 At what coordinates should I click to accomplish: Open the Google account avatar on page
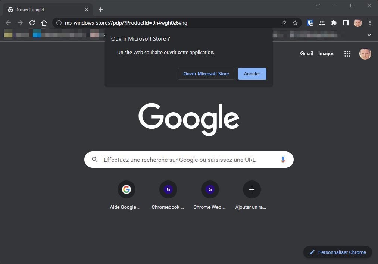click(365, 54)
